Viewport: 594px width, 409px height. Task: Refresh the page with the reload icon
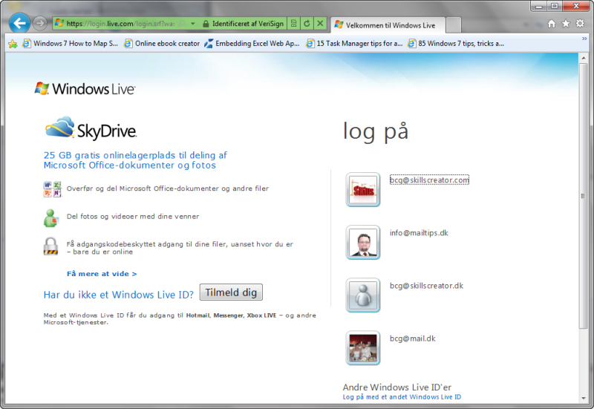[307, 24]
